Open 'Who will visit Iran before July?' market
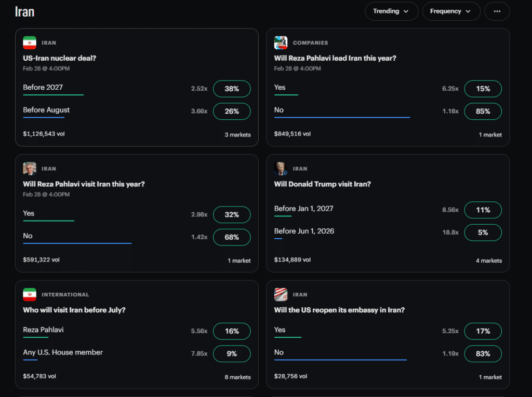The height and width of the screenshot is (397, 532). (74, 310)
